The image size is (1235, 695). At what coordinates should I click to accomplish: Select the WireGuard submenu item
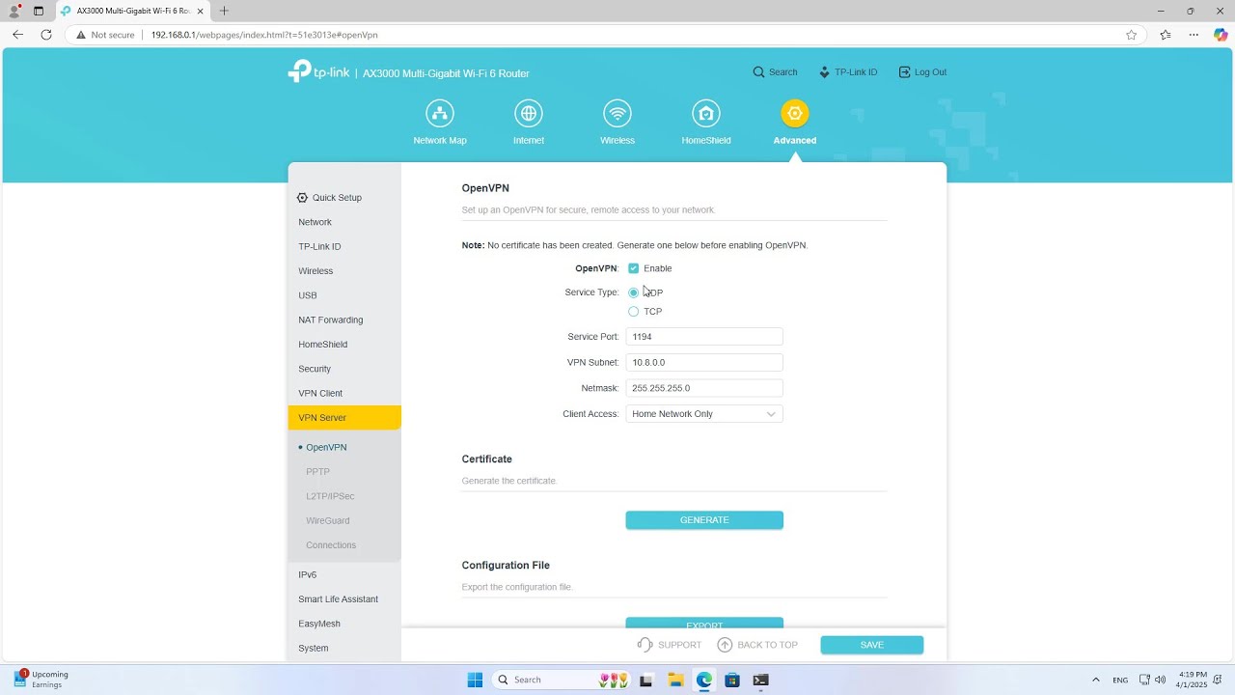328,521
